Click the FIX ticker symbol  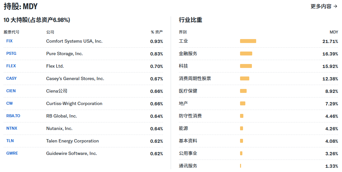(x=9, y=41)
